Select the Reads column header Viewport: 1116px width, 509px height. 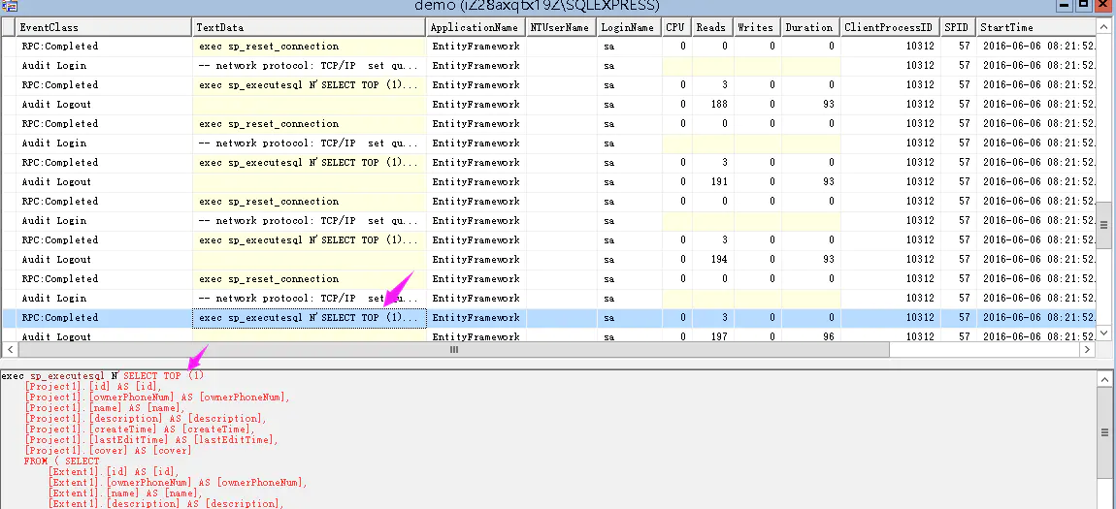coord(711,27)
